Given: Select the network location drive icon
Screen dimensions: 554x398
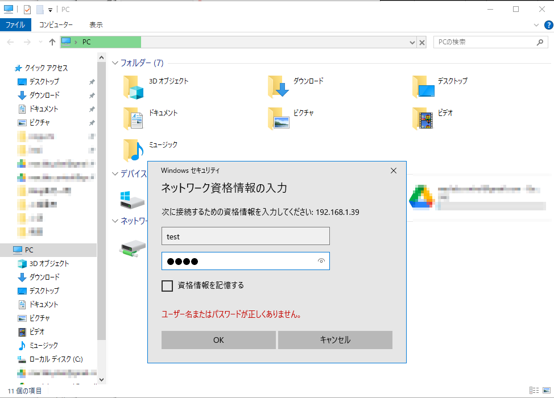Looking at the screenshot, I should click(133, 248).
